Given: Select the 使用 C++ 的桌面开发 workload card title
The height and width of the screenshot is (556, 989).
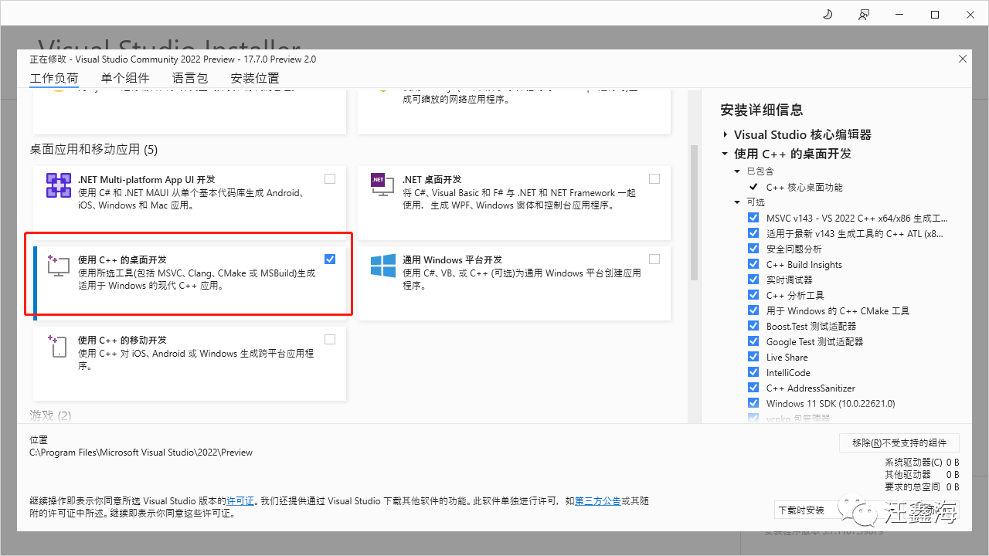Looking at the screenshot, I should click(x=122, y=259).
